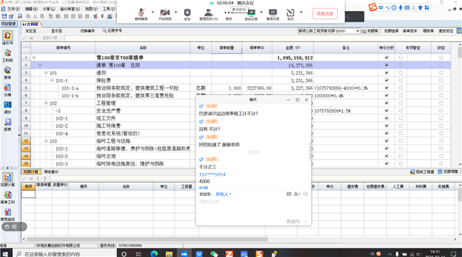Toggle 专项暂定 checkbox for row 102 工程管理
This screenshot has width=462, height=257.
[x=401, y=103]
